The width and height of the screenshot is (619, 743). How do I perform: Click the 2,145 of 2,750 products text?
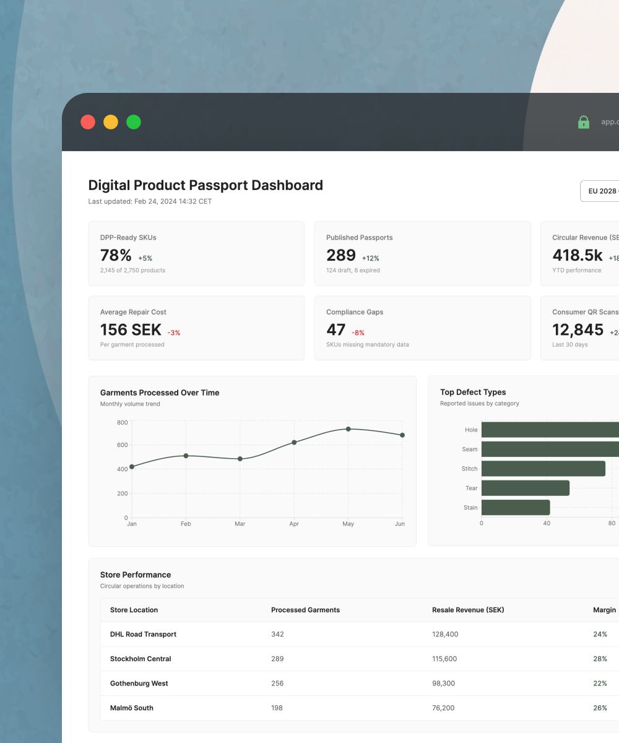click(x=132, y=271)
